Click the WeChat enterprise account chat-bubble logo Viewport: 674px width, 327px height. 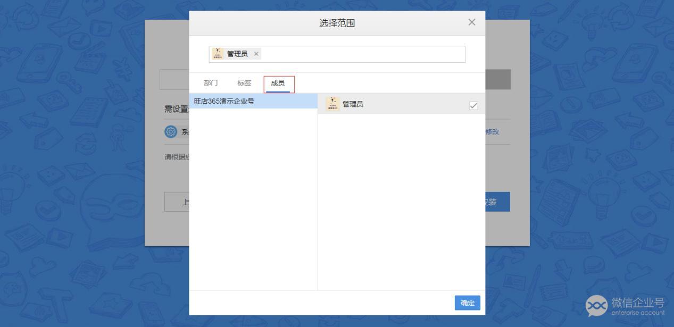pos(596,305)
